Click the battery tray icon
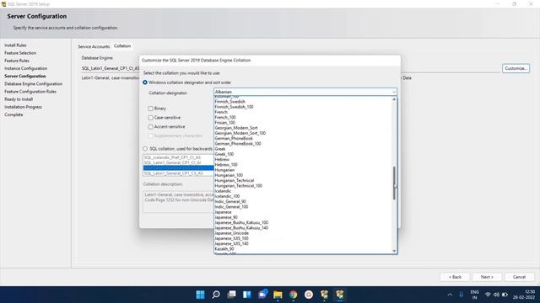The width and height of the screenshot is (540, 303). (505, 295)
